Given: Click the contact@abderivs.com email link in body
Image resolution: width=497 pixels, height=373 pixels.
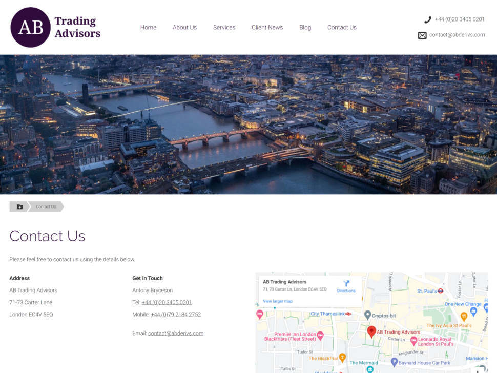Looking at the screenshot, I should pos(176,333).
